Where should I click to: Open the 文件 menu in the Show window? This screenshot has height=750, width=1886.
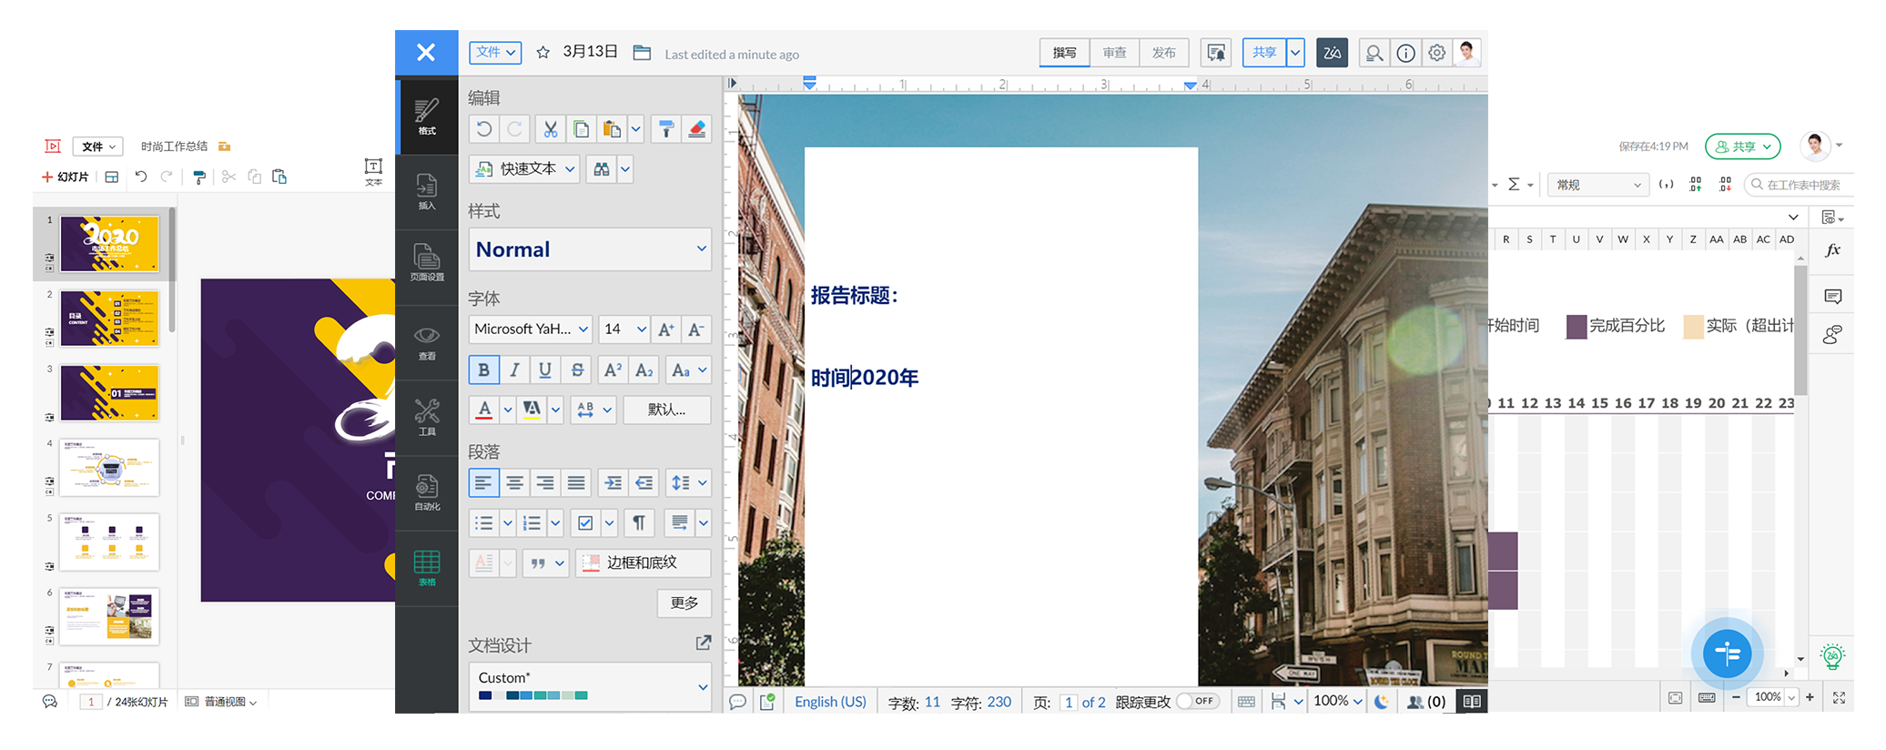pyautogui.click(x=98, y=147)
